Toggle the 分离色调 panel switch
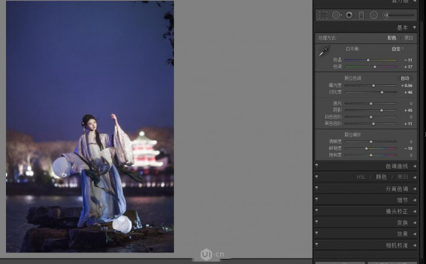This screenshot has width=426, height=264. (317, 188)
